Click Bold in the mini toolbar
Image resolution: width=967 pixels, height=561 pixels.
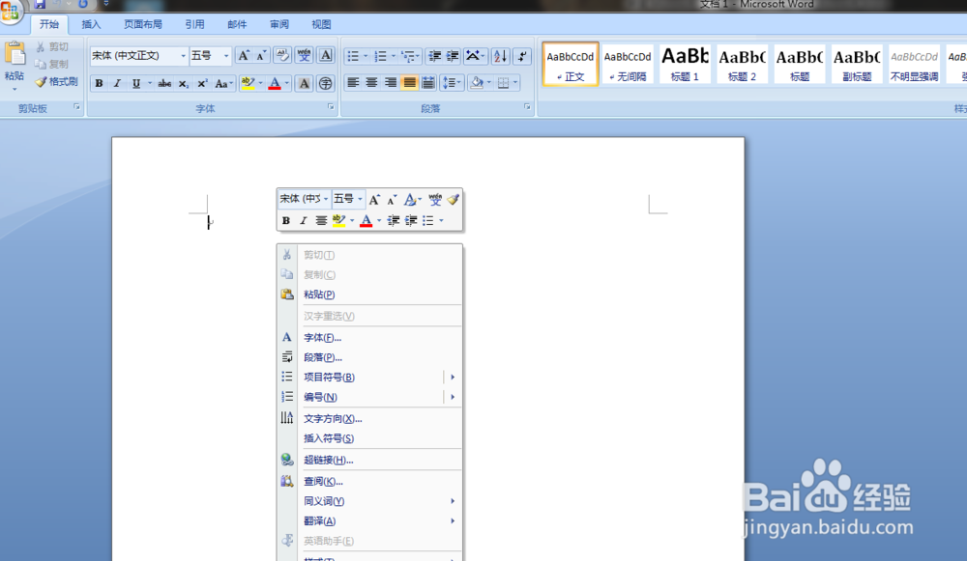pos(285,220)
